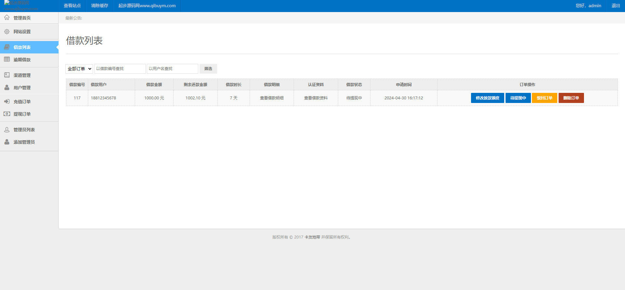Viewport: 625px width, 290px height.
Task: Click the person outline icon for 管理员列表
Action: [7, 129]
